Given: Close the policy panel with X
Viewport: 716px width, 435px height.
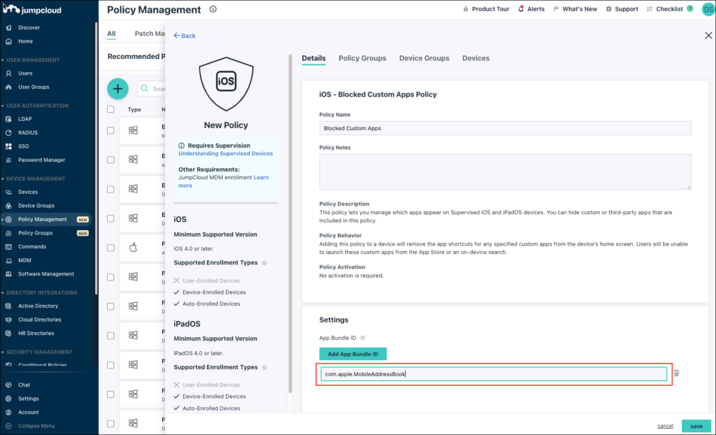Looking at the screenshot, I should point(708,36).
